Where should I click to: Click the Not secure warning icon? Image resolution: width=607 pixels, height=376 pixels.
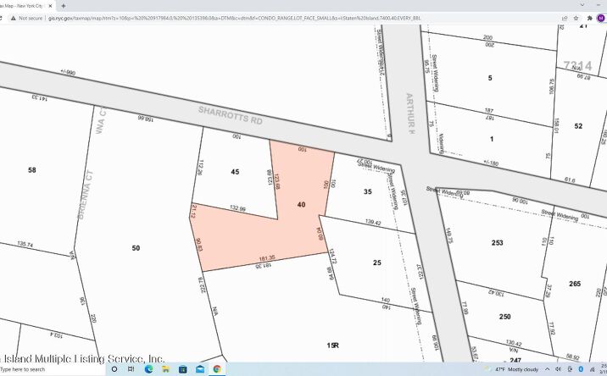(14, 18)
